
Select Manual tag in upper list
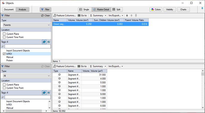[10, 57]
